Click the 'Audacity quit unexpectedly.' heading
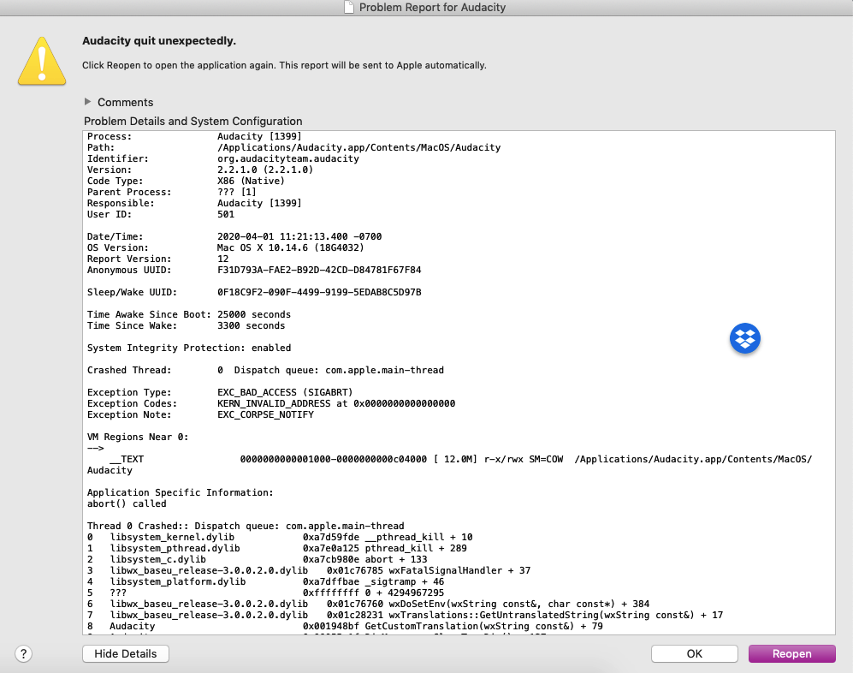This screenshot has width=853, height=673. tap(159, 41)
